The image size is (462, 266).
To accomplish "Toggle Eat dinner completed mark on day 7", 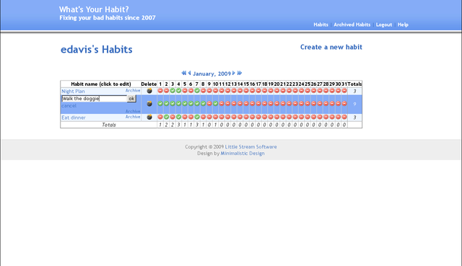I will pyautogui.click(x=197, y=117).
